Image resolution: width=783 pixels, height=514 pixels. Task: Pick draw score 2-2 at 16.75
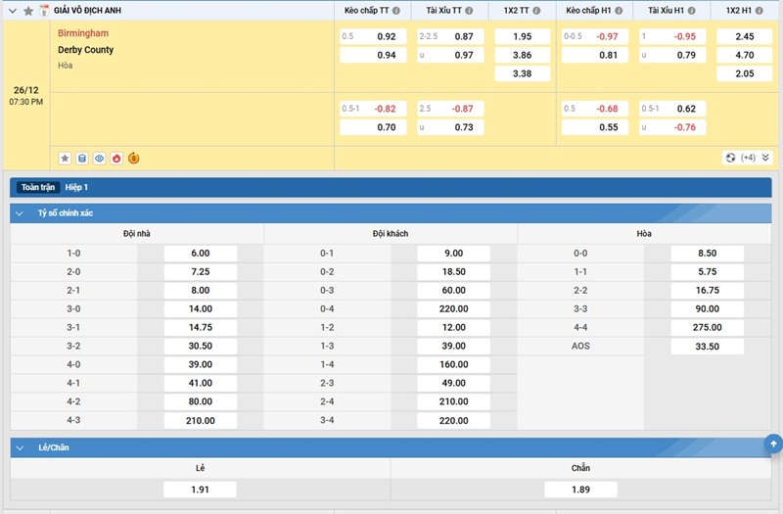tap(707, 290)
